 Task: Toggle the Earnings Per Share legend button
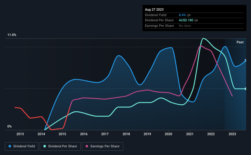102,146
